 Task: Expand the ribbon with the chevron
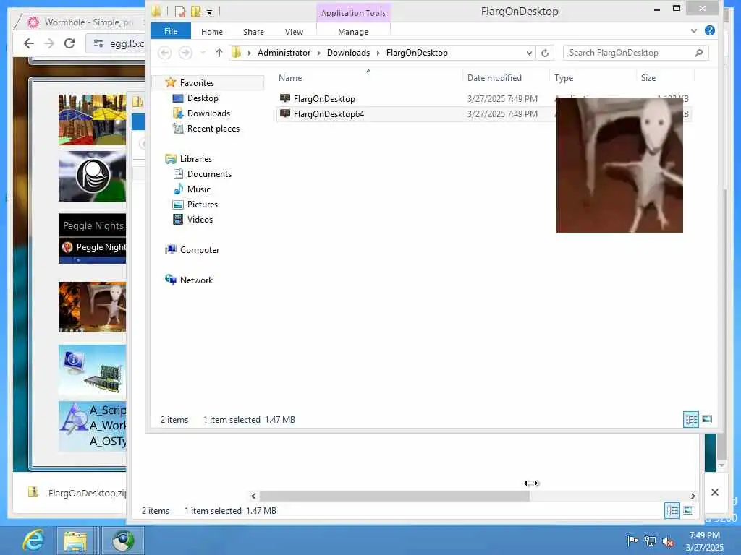[x=694, y=30]
